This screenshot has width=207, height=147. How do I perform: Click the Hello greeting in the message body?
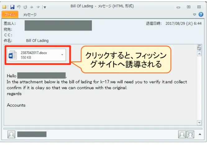point(11,76)
